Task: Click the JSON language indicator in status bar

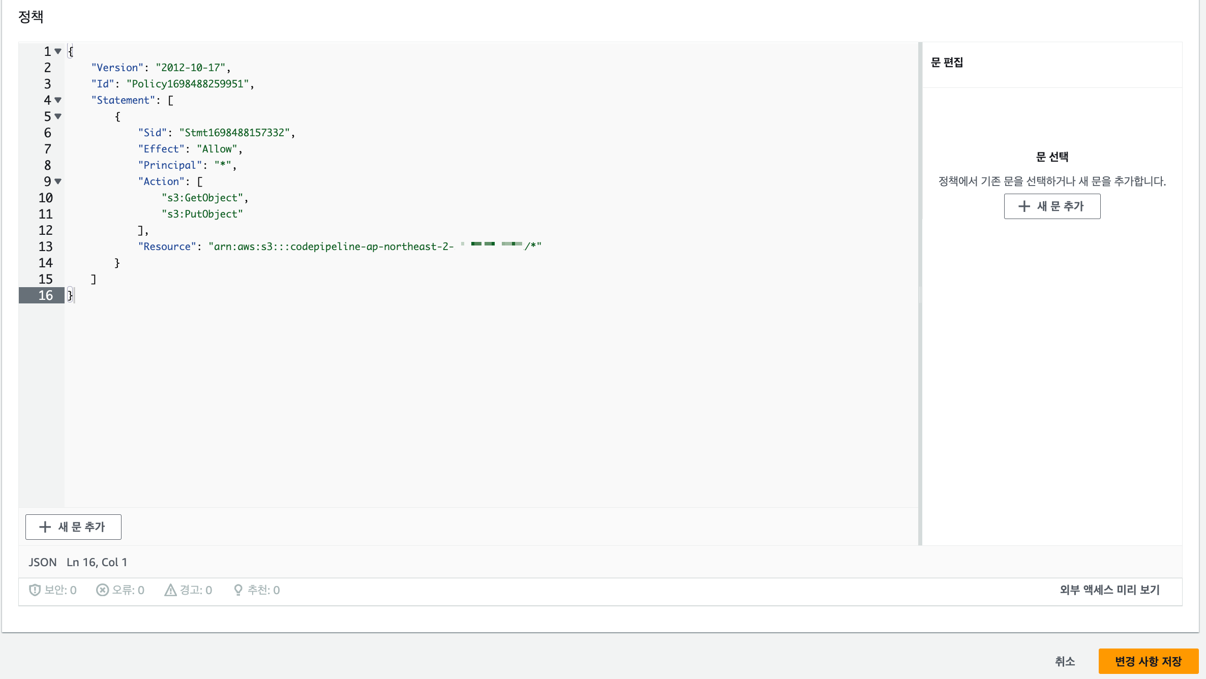Action: (43, 562)
